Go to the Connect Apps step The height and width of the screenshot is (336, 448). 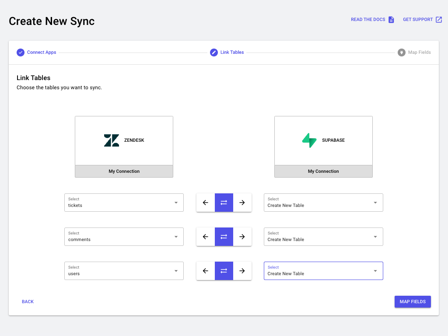click(42, 52)
